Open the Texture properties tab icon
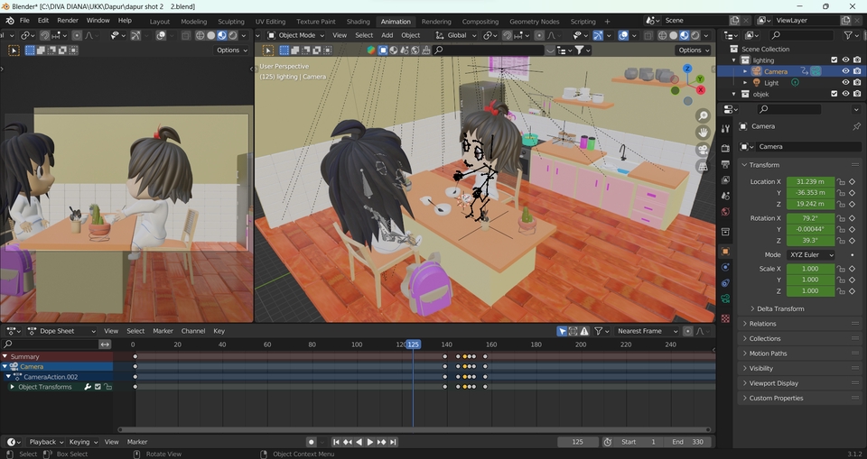This screenshot has height=459, width=867. [x=725, y=318]
